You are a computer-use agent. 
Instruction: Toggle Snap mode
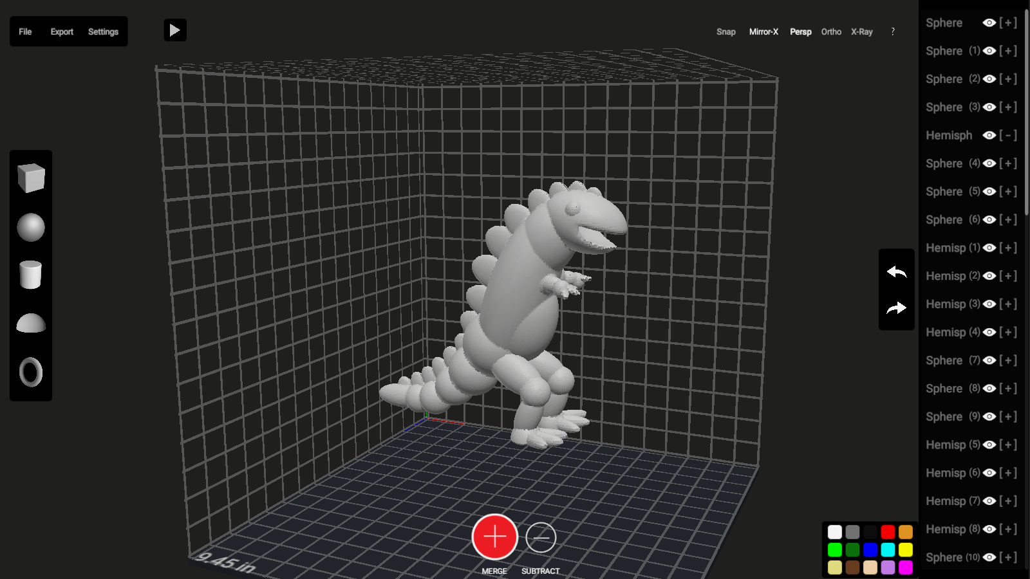726,32
